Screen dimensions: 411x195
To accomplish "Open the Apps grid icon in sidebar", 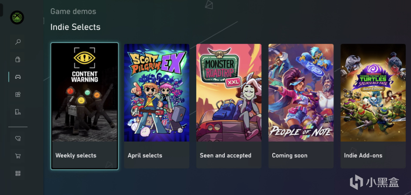I will 18,95.
